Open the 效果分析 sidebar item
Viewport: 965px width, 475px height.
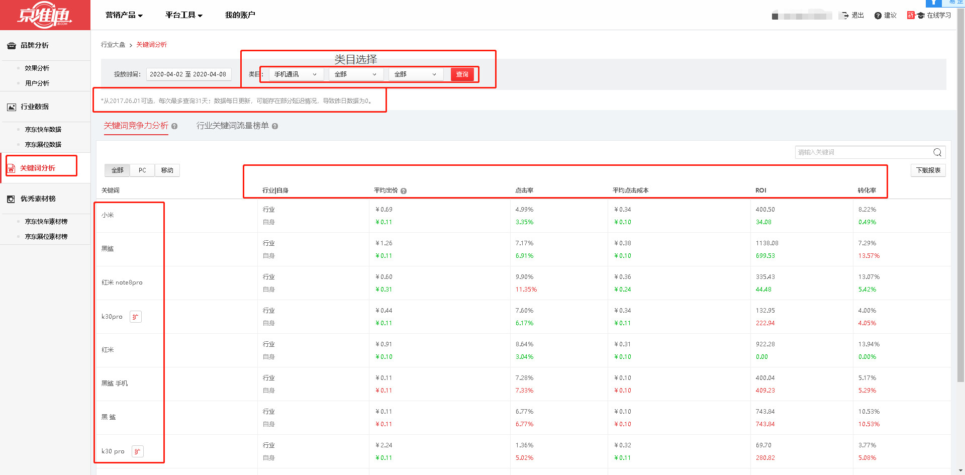37,68
